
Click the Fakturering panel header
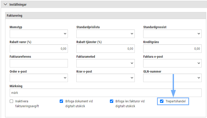click(x=106, y=16)
